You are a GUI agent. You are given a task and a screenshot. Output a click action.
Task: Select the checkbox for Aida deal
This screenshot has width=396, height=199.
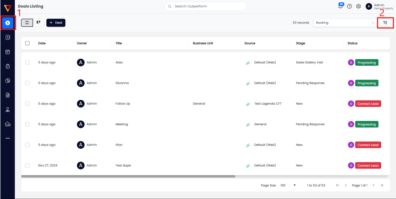27,62
